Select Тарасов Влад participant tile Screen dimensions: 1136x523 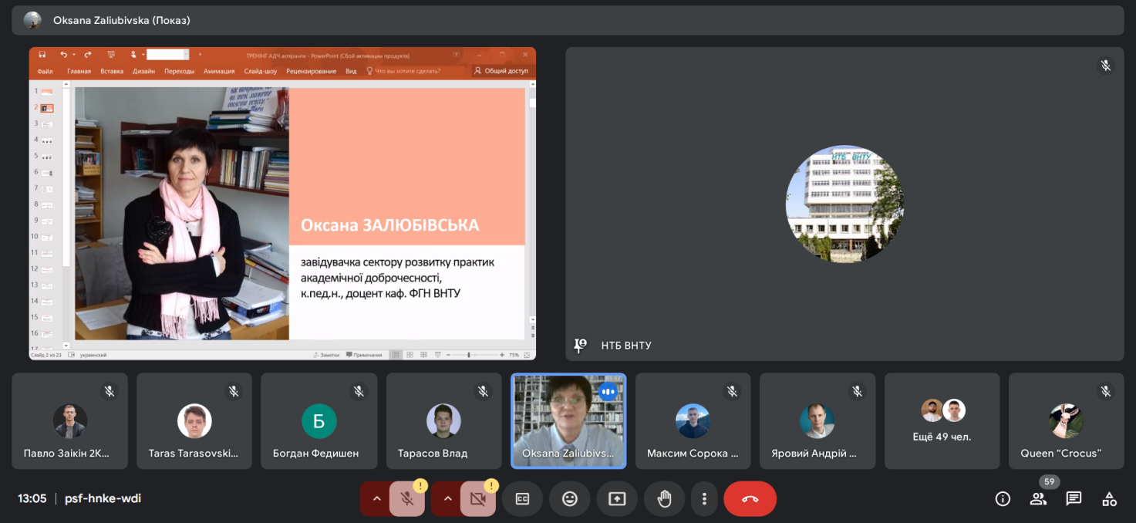click(x=444, y=421)
